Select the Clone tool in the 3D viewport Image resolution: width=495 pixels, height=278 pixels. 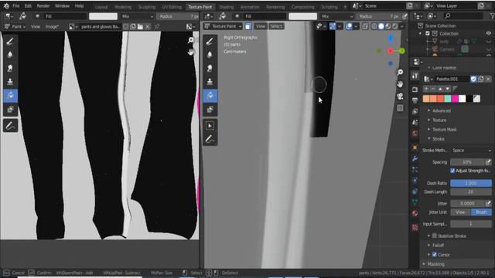point(210,82)
